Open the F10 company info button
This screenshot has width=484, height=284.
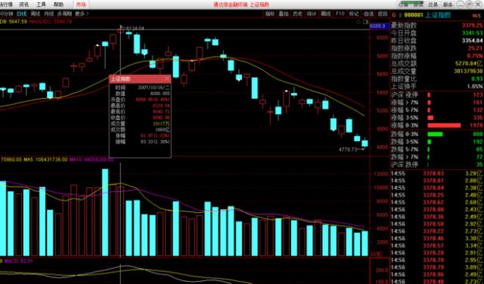(340, 14)
